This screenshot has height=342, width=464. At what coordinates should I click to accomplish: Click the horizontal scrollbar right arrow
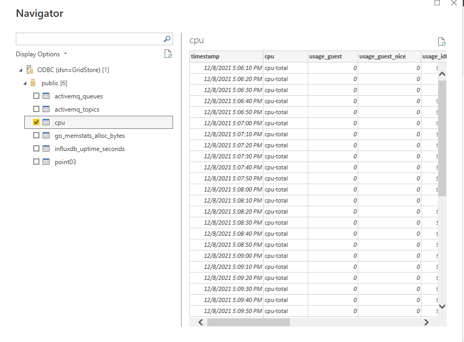[426, 323]
